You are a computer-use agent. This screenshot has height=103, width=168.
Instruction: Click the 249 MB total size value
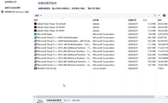point(76,100)
